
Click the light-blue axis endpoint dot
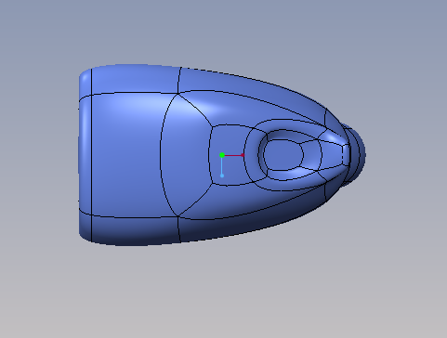coord(222,175)
